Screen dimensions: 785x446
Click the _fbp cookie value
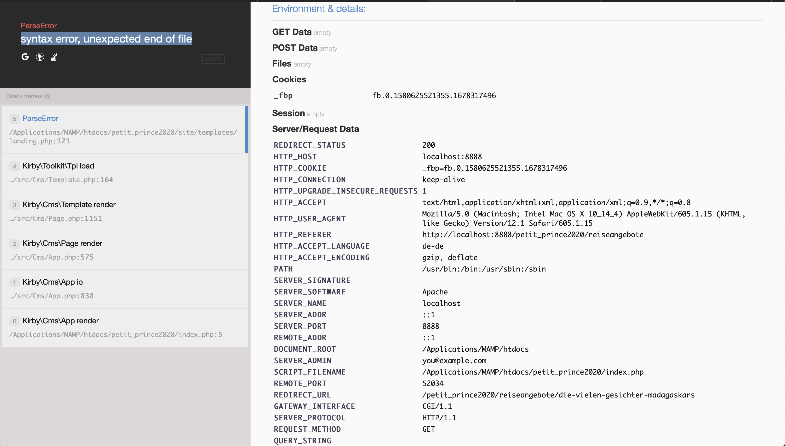[434, 96]
